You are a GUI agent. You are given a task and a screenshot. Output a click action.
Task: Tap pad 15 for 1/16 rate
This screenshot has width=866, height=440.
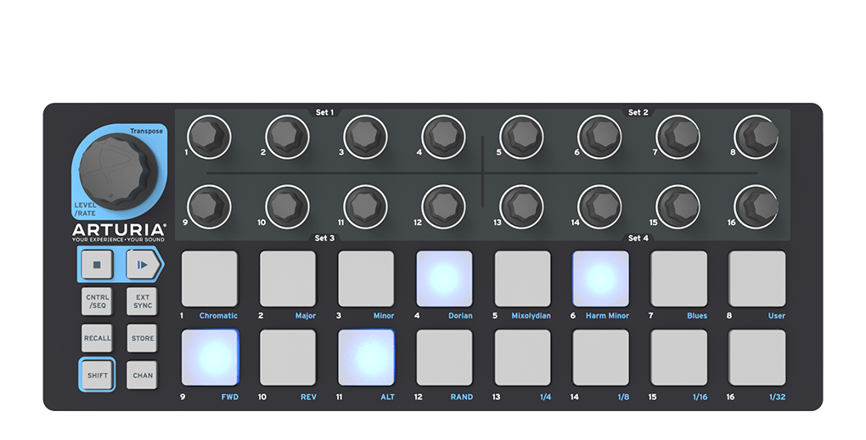(x=678, y=358)
